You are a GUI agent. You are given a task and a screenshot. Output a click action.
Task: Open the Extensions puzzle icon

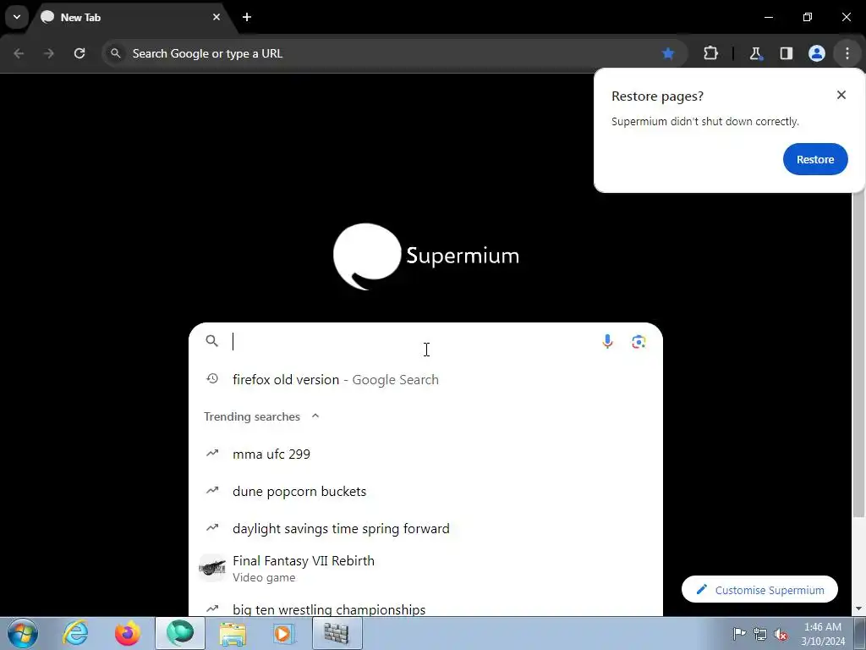pyautogui.click(x=710, y=53)
